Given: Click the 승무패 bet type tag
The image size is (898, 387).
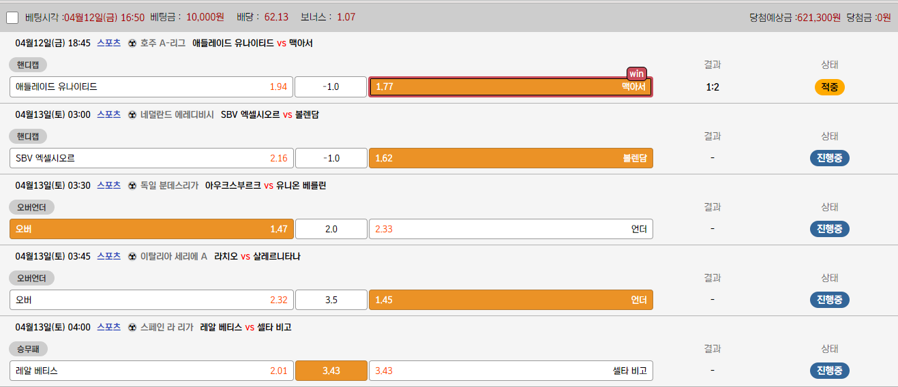Looking at the screenshot, I should [x=28, y=349].
